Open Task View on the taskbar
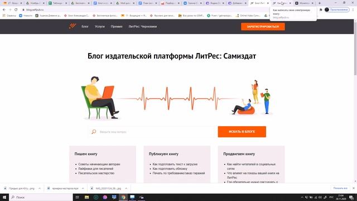 [x=78, y=197]
